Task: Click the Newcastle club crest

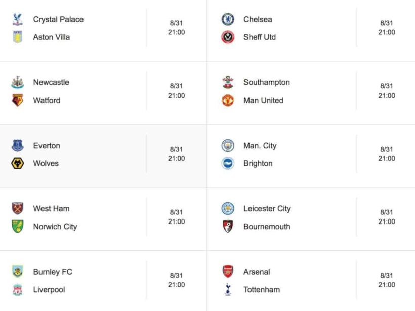Action: point(18,82)
